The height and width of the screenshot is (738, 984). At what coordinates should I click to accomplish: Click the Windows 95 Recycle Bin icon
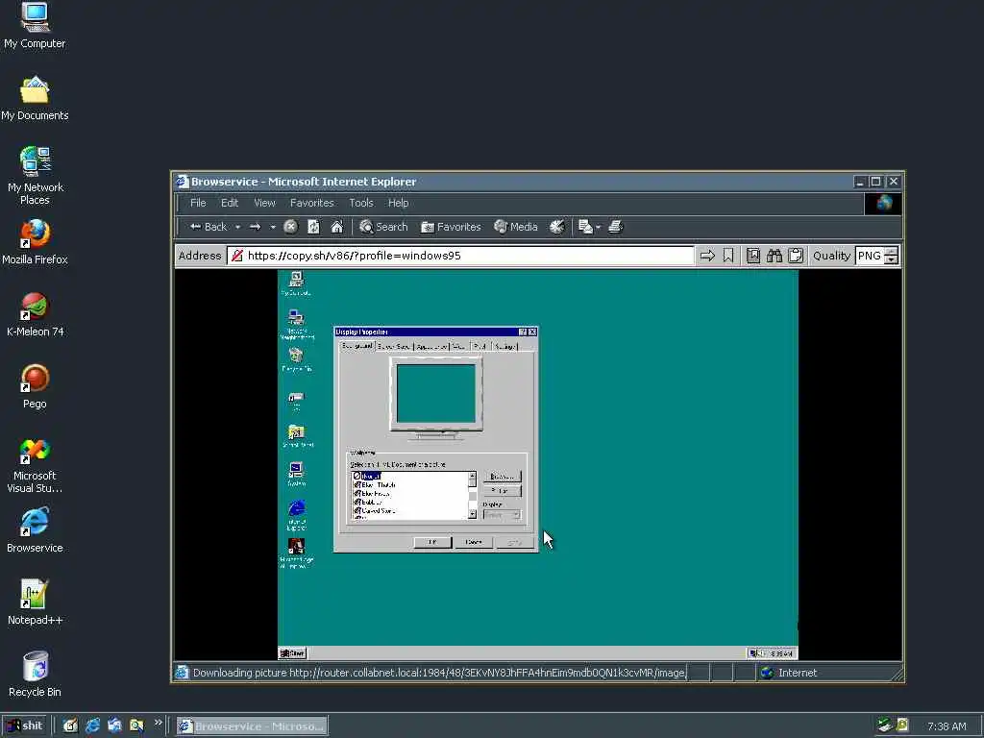click(x=296, y=360)
